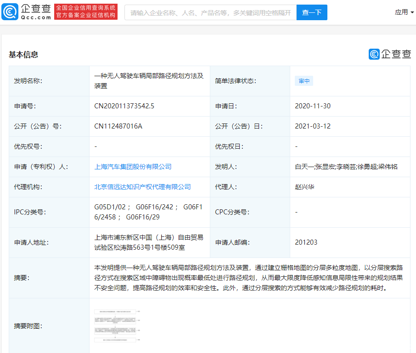Select the inventor names 白天一;张显宏;李晓芸;徐勇超;梁伟铭
Image resolution: width=416 pixels, height=353 pixels.
tap(346, 167)
